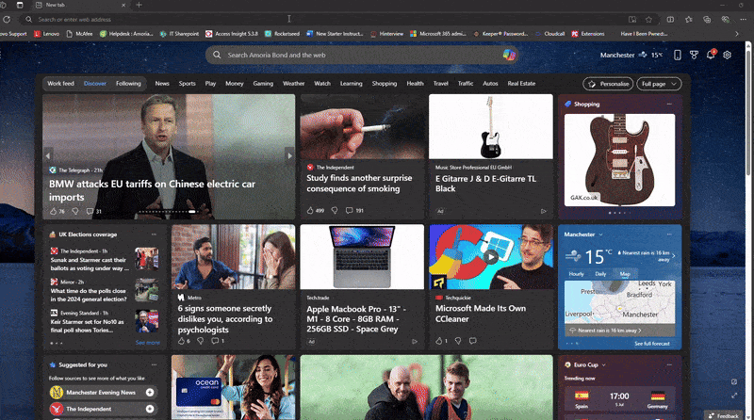Open the Manchester 15° weather summary in header
The height and width of the screenshot is (420, 754).
[x=631, y=55]
